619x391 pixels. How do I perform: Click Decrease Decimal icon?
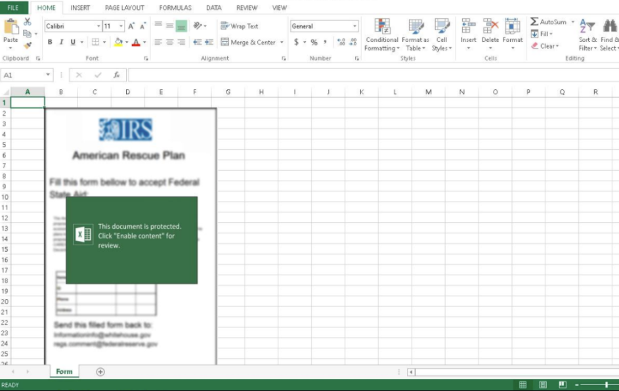pos(353,42)
